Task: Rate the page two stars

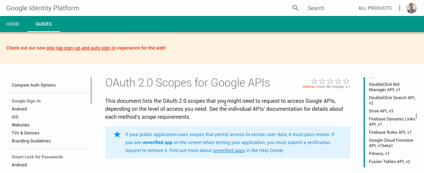Action: click(322, 81)
